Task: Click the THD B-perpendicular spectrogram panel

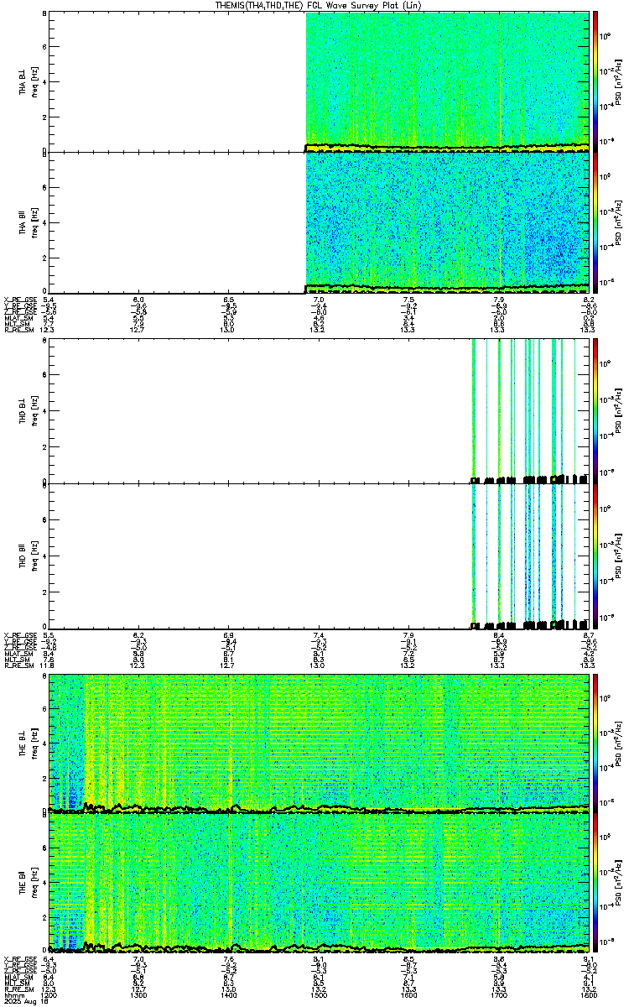Action: pyautogui.click(x=319, y=410)
